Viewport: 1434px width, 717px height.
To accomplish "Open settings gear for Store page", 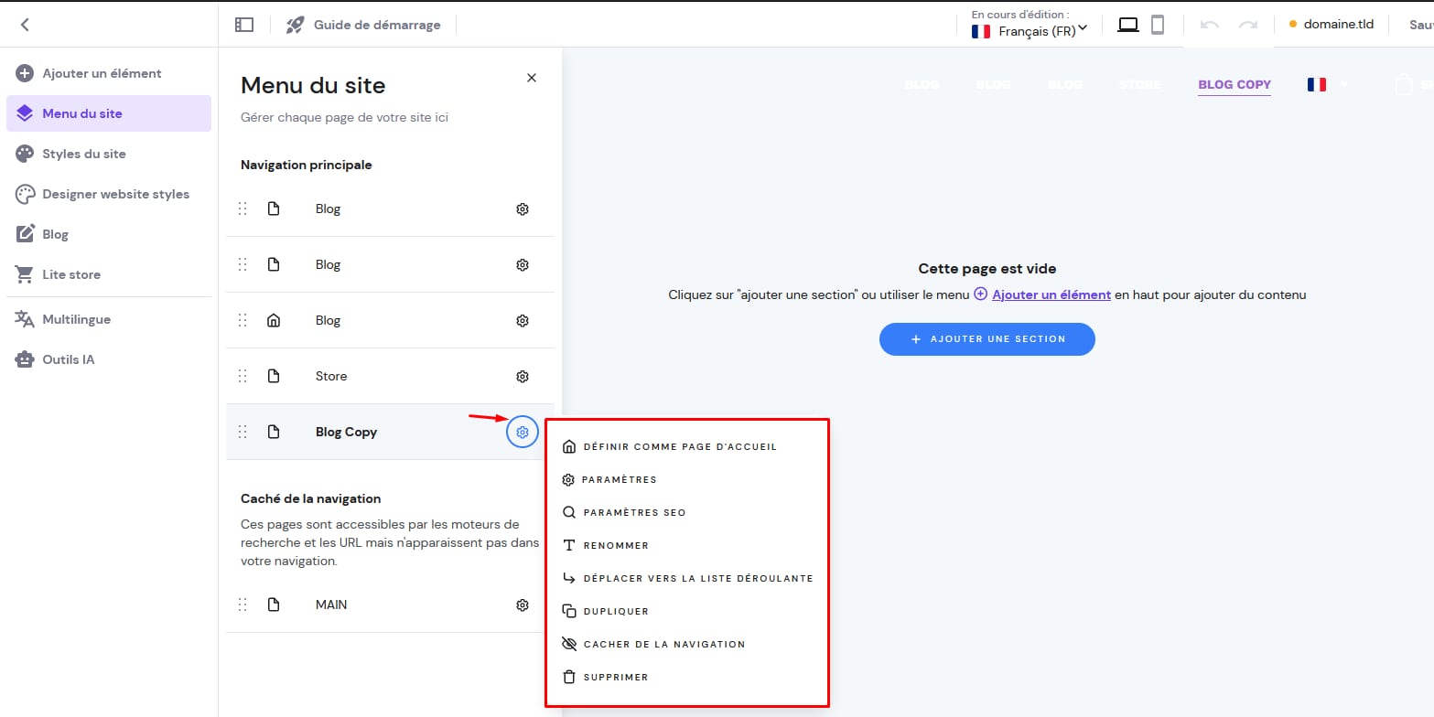I will (523, 376).
